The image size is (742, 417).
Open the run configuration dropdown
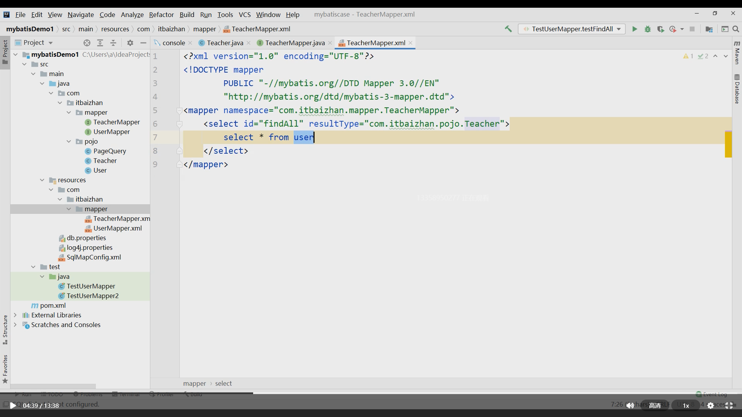click(572, 29)
